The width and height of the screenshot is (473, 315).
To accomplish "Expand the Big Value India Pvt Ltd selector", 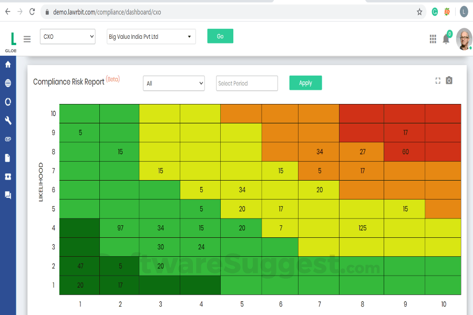I will click(x=150, y=36).
